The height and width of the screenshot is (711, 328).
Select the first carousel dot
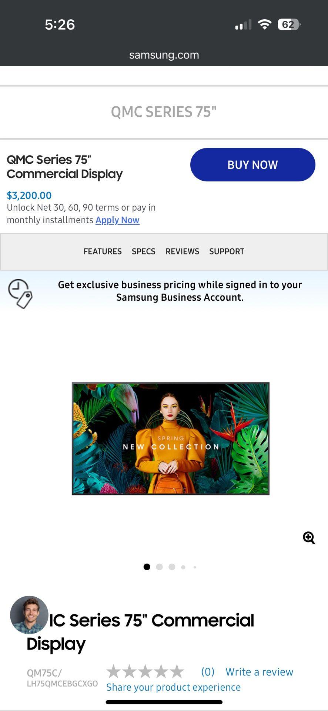[147, 567]
